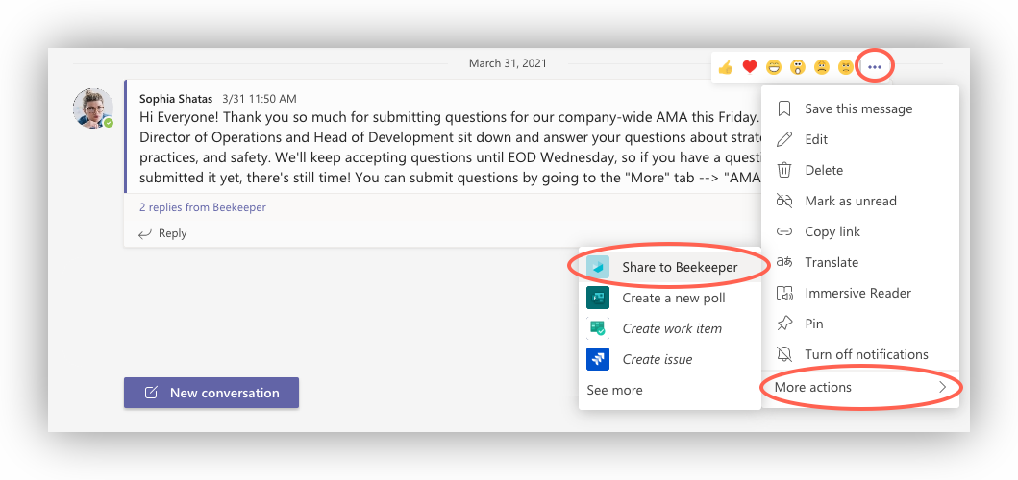React with the sad face emoji
The height and width of the screenshot is (480, 1018).
tap(822, 67)
